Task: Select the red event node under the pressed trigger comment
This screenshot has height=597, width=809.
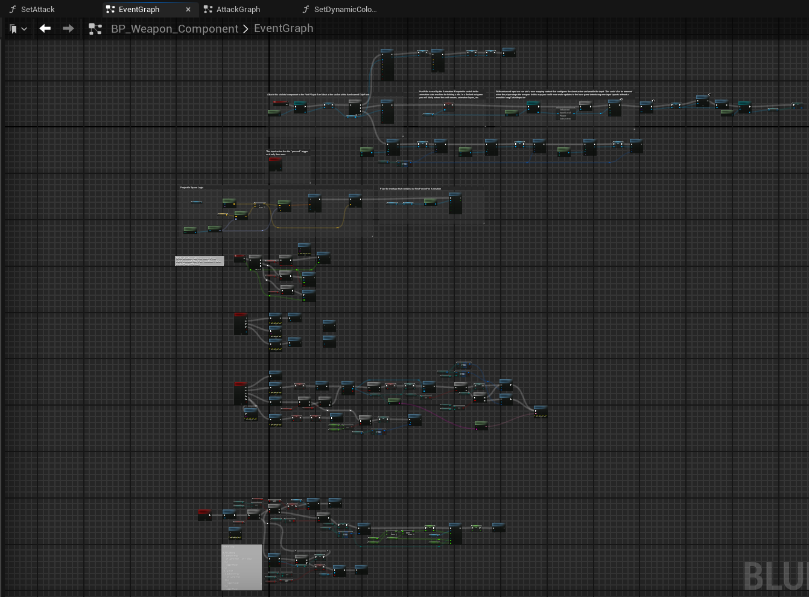Action: click(x=275, y=164)
